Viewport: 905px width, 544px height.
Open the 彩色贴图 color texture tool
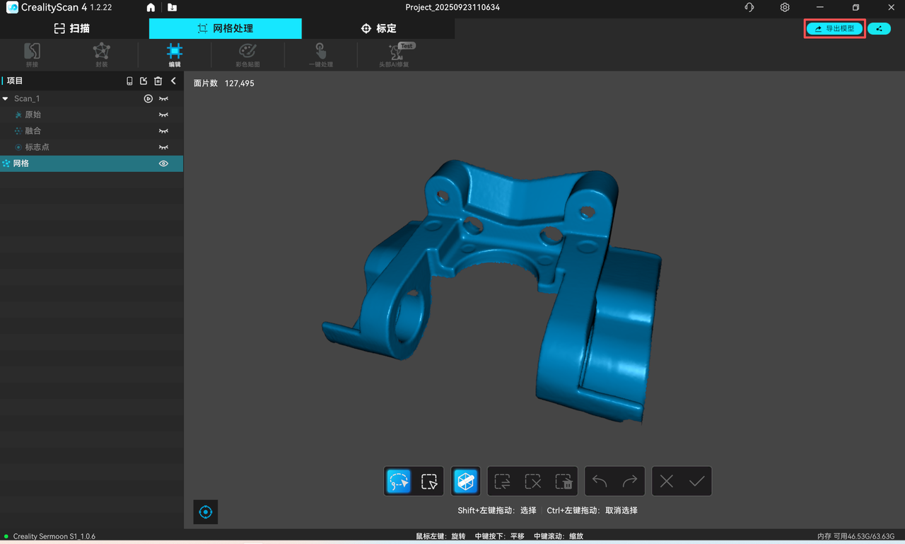click(x=247, y=54)
